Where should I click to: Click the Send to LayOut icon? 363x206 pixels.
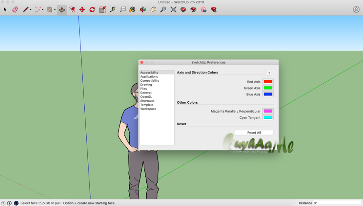pyautogui.click(x=203, y=9)
